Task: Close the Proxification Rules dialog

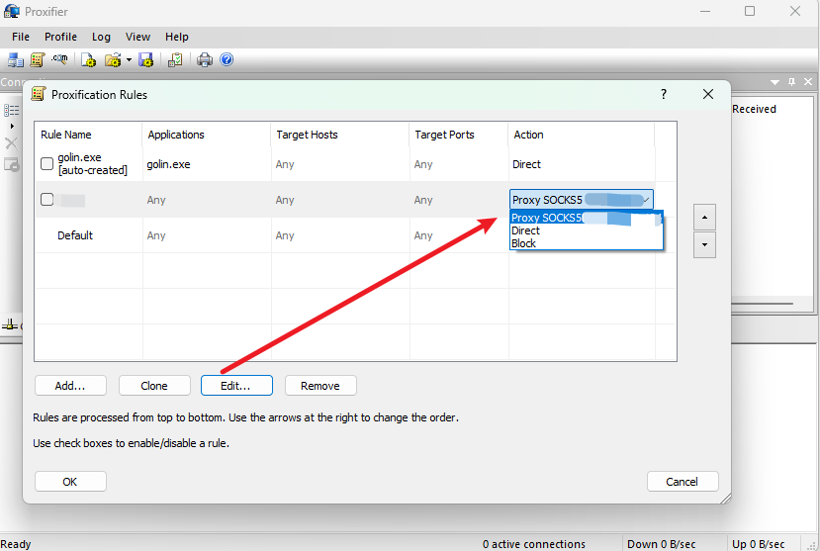Action: tap(708, 94)
